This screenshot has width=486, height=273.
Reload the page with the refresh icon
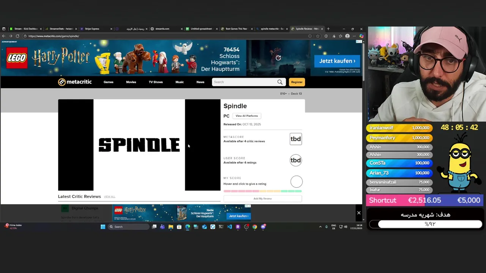(x=17, y=36)
